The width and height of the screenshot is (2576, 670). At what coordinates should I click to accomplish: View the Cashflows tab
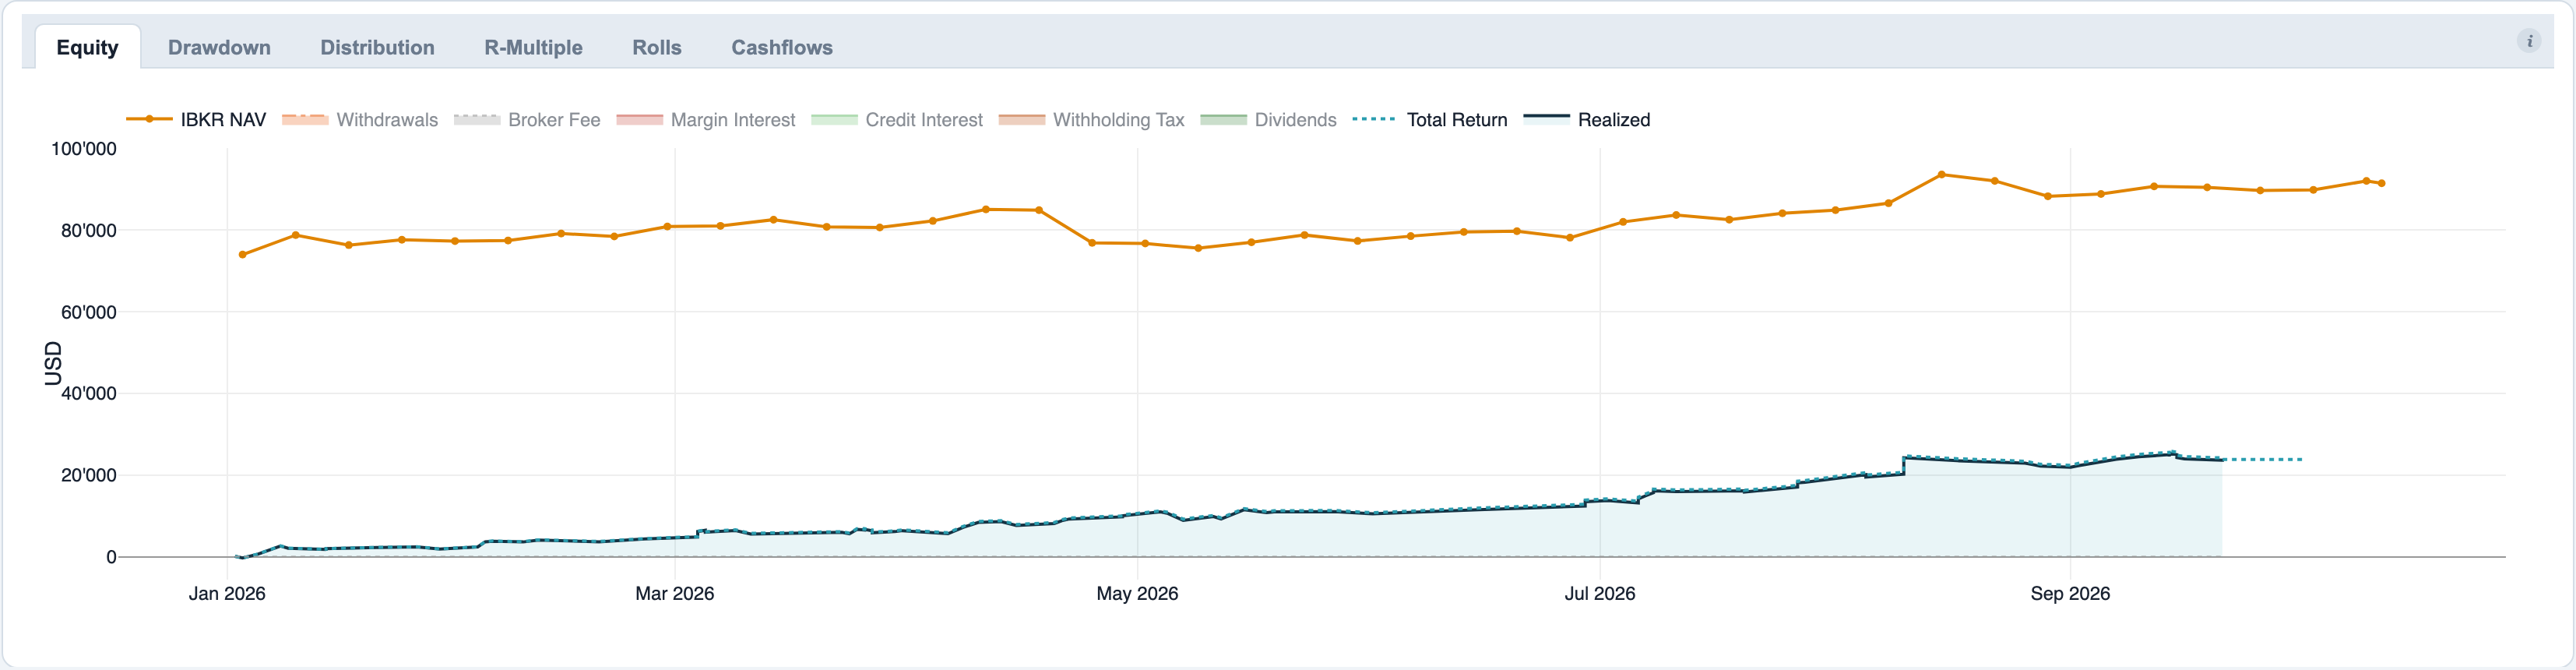781,47
